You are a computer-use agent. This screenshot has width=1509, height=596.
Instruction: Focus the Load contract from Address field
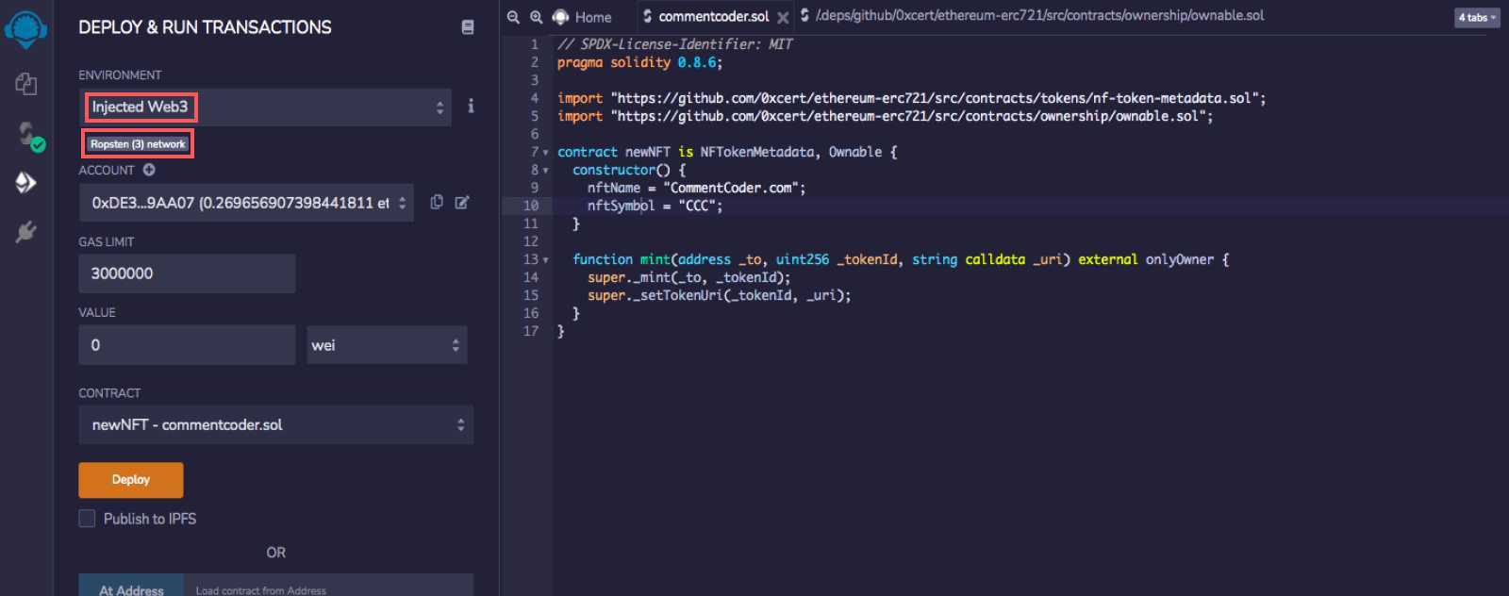tap(328, 587)
